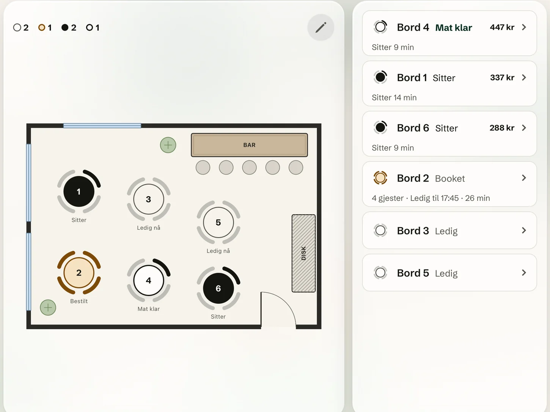Click "Sitter 9 min" in Bord 4 card

click(393, 47)
